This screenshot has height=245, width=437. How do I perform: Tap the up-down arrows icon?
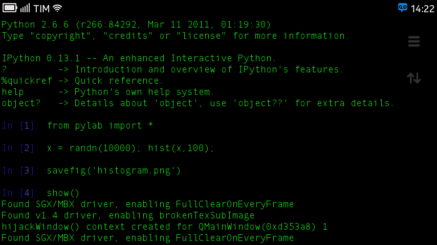tap(414, 78)
